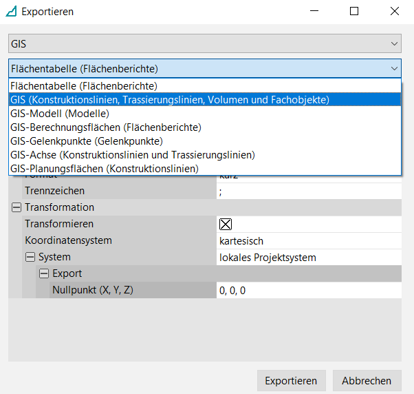414x394 pixels.
Task: Collapse the System tree node
Action: coord(30,257)
